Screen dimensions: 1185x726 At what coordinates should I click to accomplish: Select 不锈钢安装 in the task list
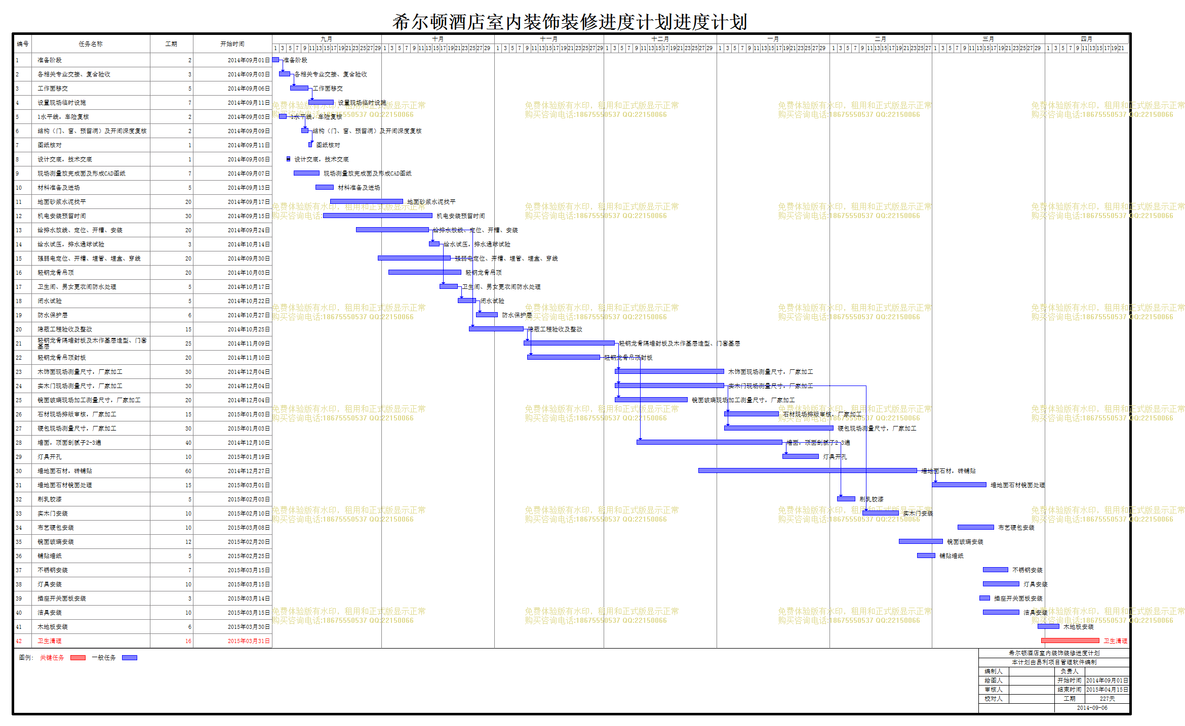pos(53,570)
